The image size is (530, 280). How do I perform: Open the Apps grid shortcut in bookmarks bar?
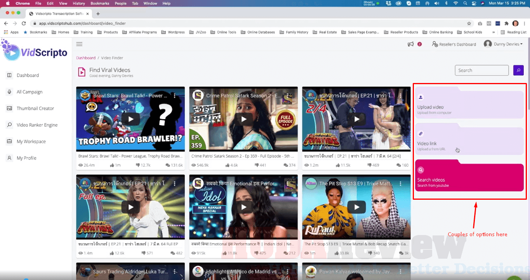11,32
